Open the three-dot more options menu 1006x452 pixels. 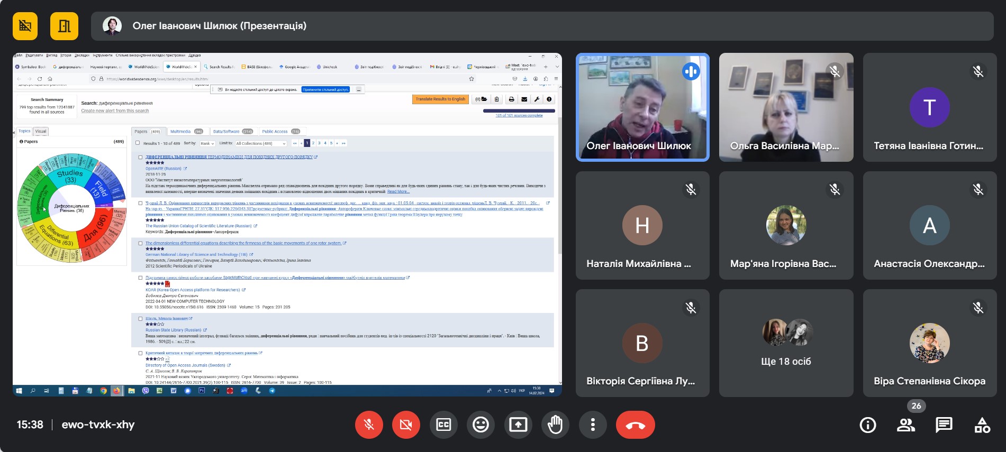593,425
